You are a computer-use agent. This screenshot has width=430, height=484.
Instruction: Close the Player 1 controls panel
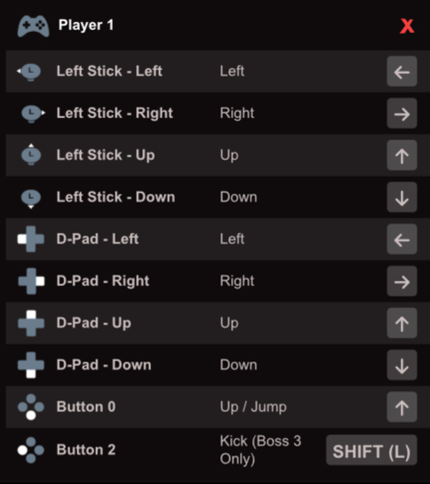407,26
